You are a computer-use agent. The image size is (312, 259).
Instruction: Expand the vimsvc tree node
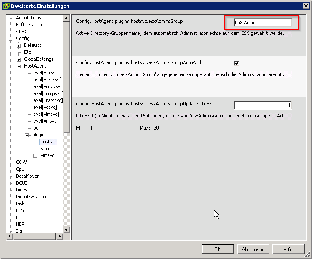35,155
